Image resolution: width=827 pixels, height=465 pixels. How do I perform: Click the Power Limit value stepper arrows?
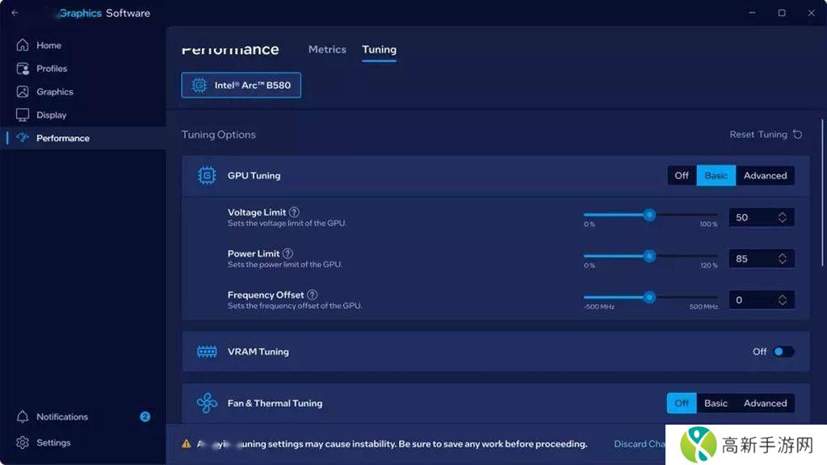pos(783,258)
